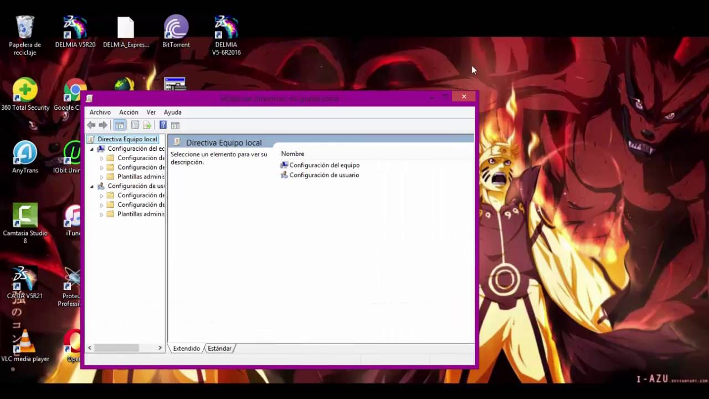Select the DELMIA_Expres... file on desktop
The width and height of the screenshot is (709, 399).
coord(126,32)
